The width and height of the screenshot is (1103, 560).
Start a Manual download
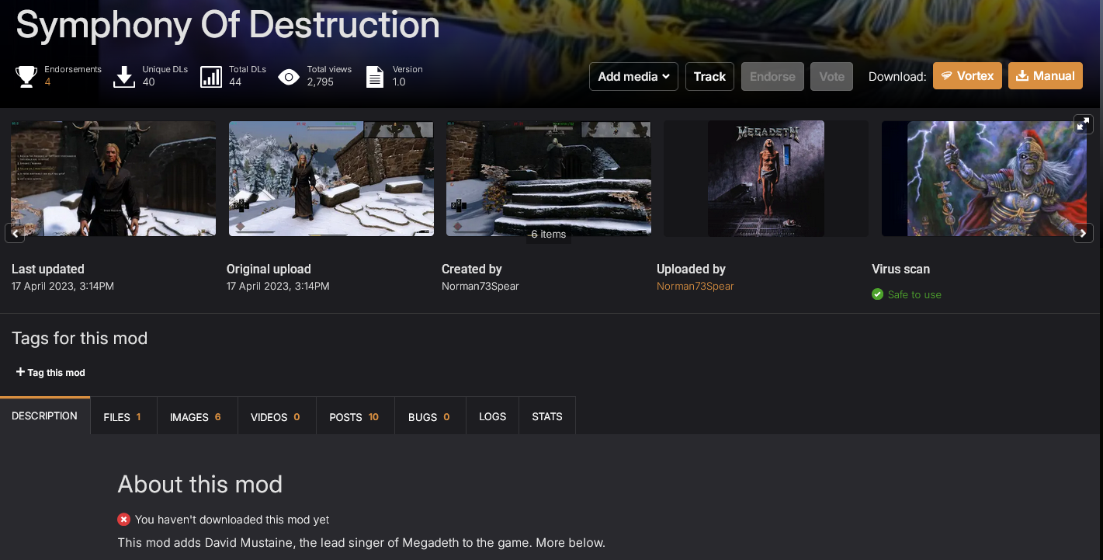[x=1046, y=76]
